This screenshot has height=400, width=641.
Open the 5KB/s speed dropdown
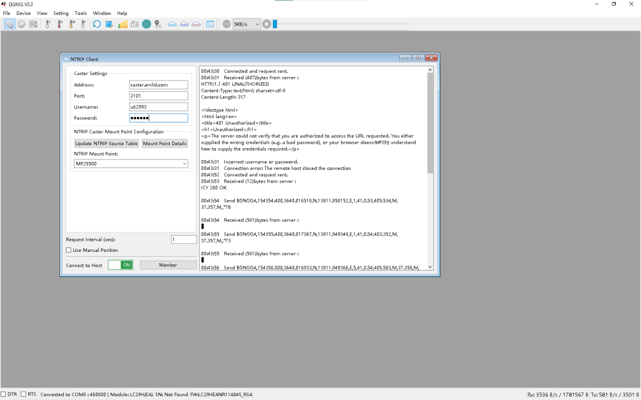[x=246, y=24]
